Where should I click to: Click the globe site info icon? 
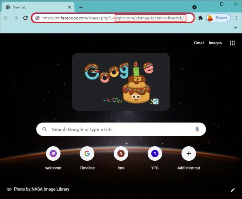tap(38, 18)
